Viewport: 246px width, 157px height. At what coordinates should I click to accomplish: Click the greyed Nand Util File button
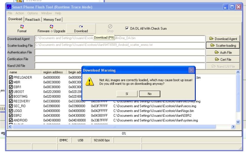pos(223,66)
